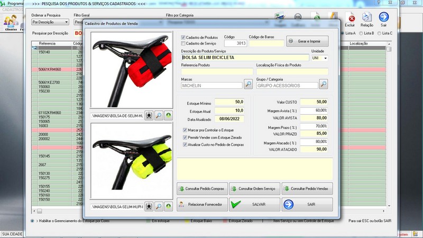Click the Referencia Produto field
423x238 pixels.
[x=217, y=71]
